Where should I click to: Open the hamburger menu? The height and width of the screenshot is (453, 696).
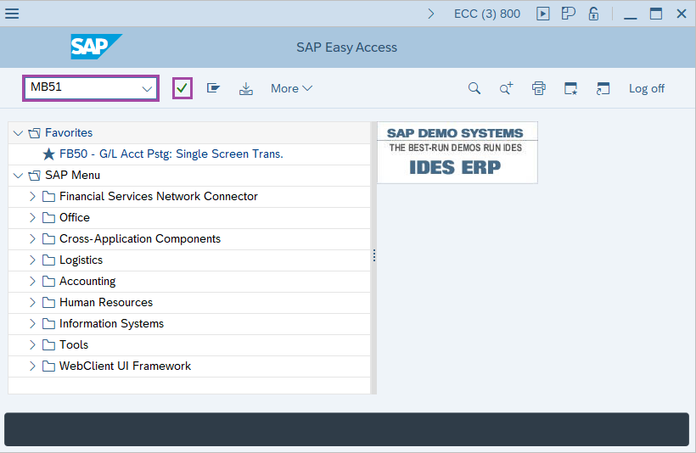[12, 14]
